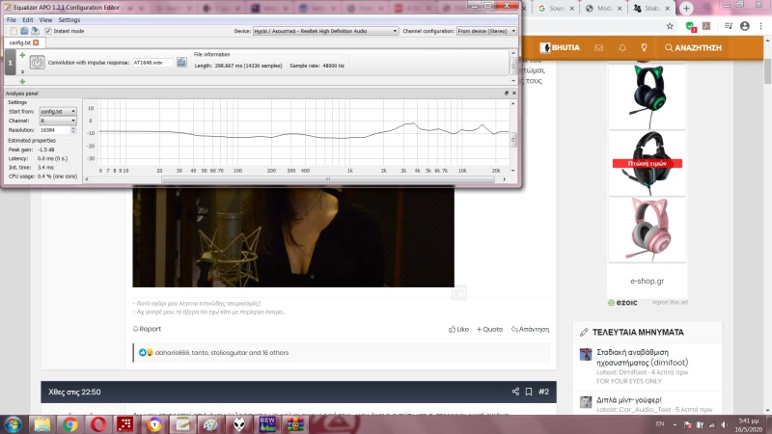Screen dimensions: 772x434
Task: Click the volume icon in system tray
Action: pos(724,424)
